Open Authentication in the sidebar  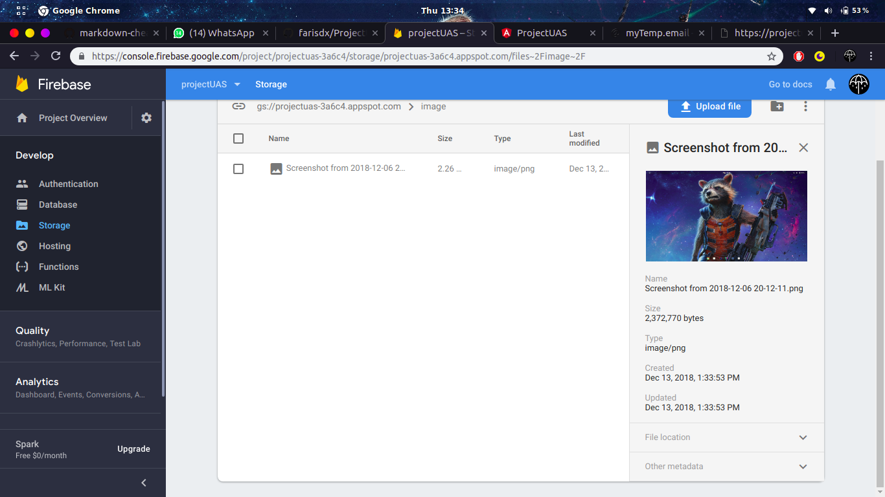click(68, 184)
